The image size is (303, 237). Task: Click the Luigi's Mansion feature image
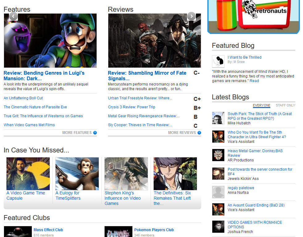pyautogui.click(x=50, y=41)
